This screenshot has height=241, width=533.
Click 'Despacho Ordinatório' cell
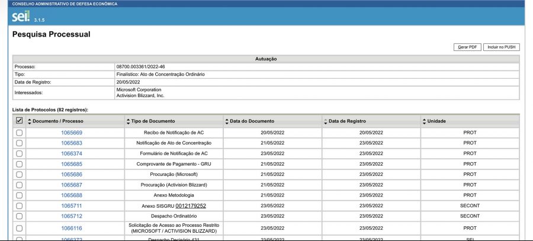[174, 216]
